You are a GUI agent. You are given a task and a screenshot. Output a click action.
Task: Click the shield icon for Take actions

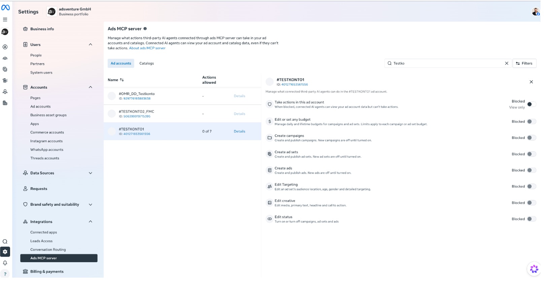coord(270,104)
